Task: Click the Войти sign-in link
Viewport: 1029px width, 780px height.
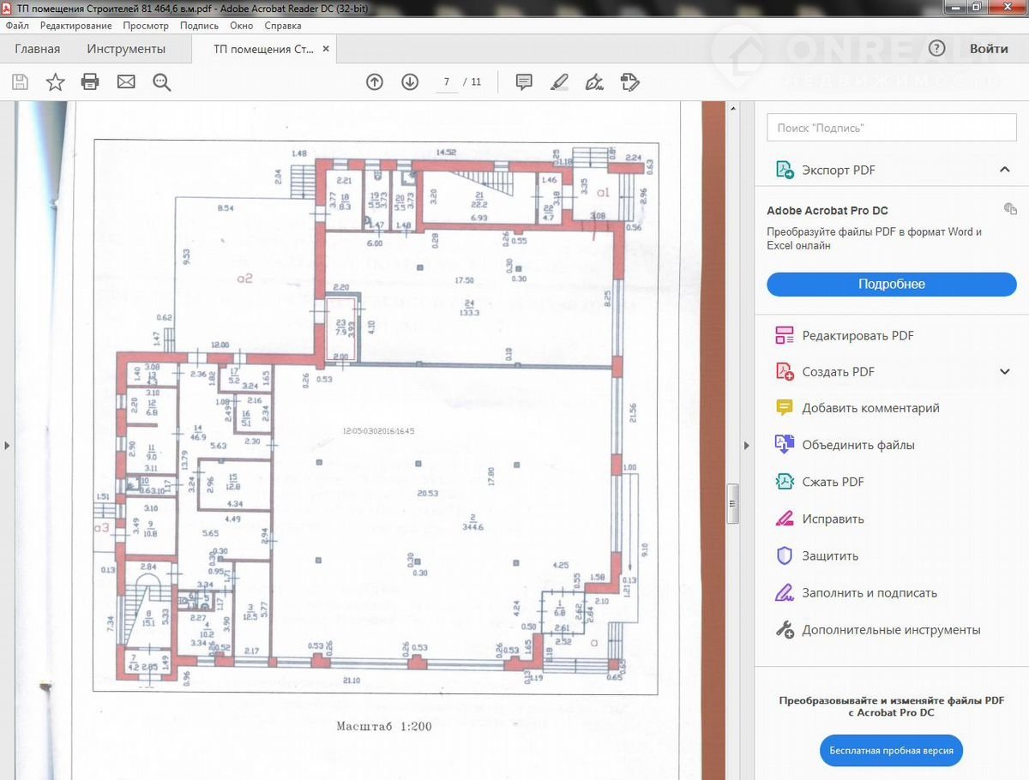Action: coord(989,49)
